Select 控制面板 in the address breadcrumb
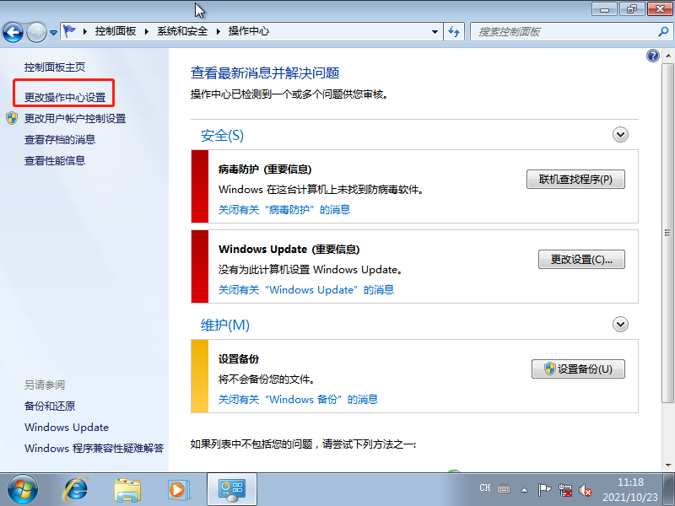 click(116, 31)
